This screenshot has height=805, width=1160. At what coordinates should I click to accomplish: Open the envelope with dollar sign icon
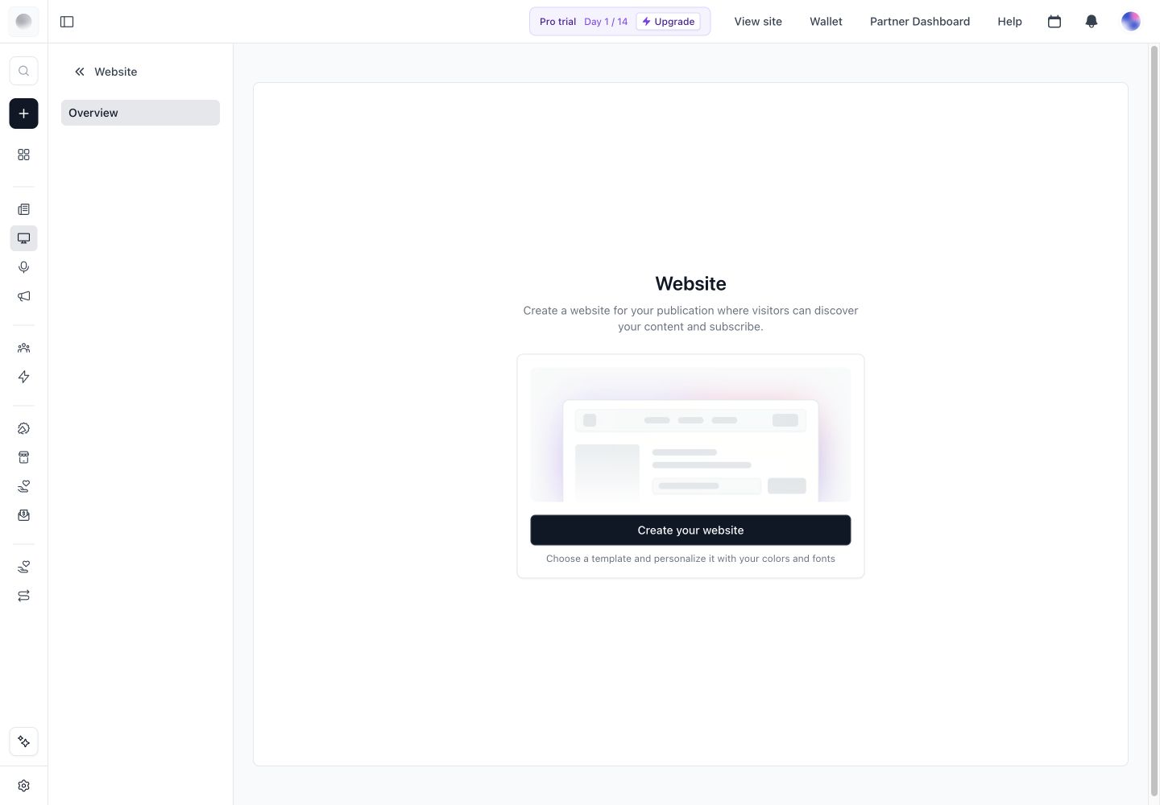(23, 515)
